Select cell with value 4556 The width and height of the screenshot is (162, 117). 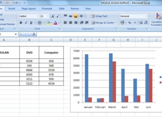click(51, 84)
